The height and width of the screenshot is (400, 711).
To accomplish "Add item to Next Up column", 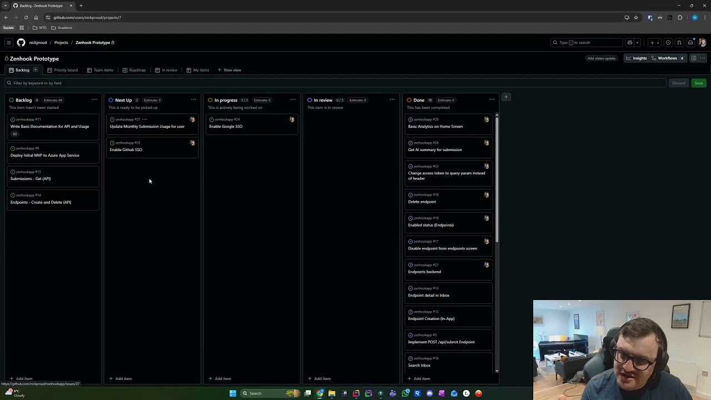I will coord(121,379).
